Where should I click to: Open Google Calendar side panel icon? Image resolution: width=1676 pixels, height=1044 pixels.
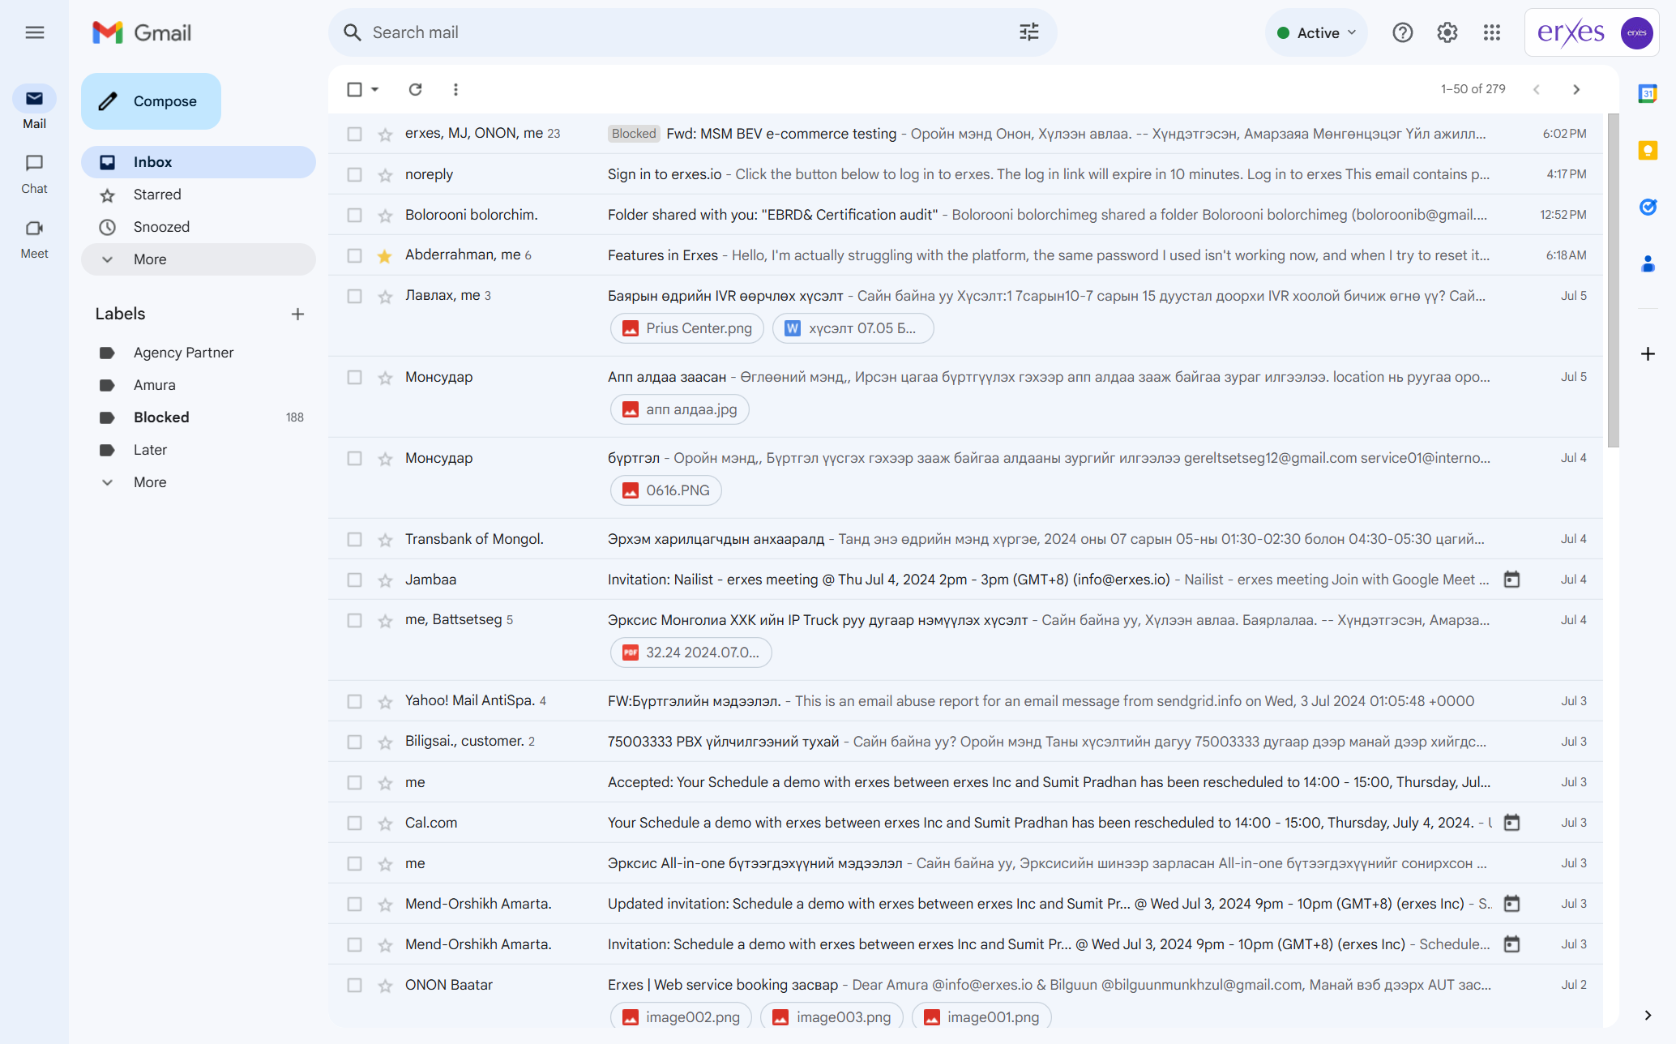pos(1647,94)
